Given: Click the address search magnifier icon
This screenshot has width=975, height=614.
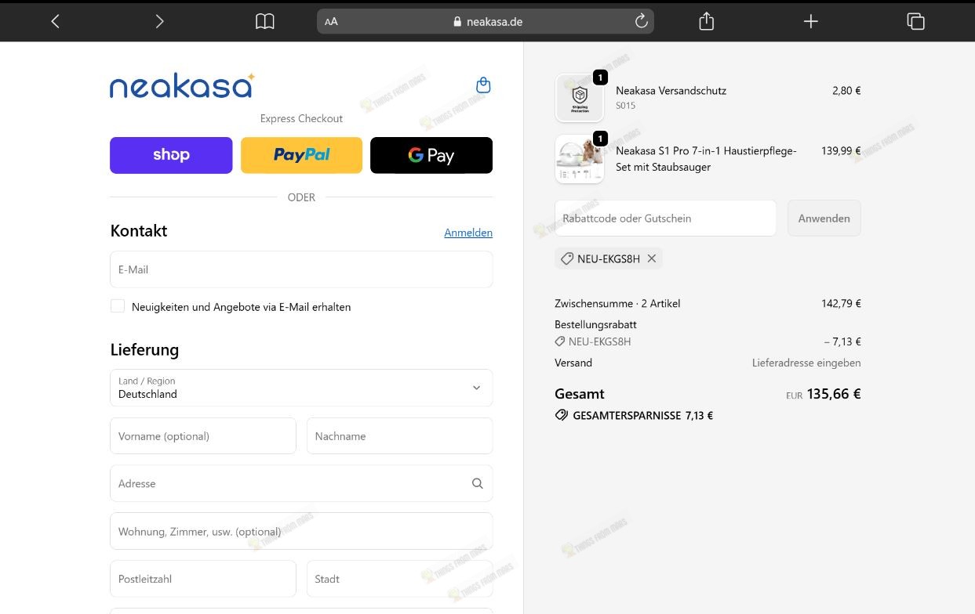Looking at the screenshot, I should pyautogui.click(x=477, y=483).
